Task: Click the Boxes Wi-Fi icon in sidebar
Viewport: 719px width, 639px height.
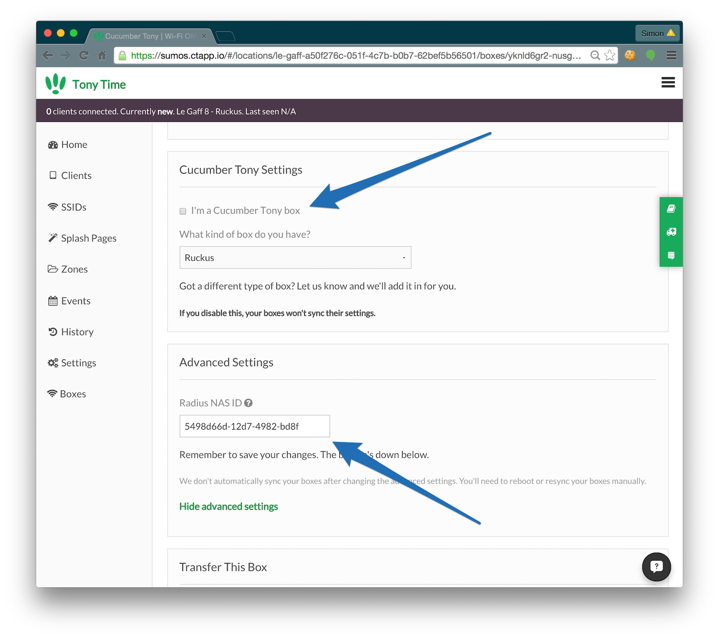Action: (52, 394)
